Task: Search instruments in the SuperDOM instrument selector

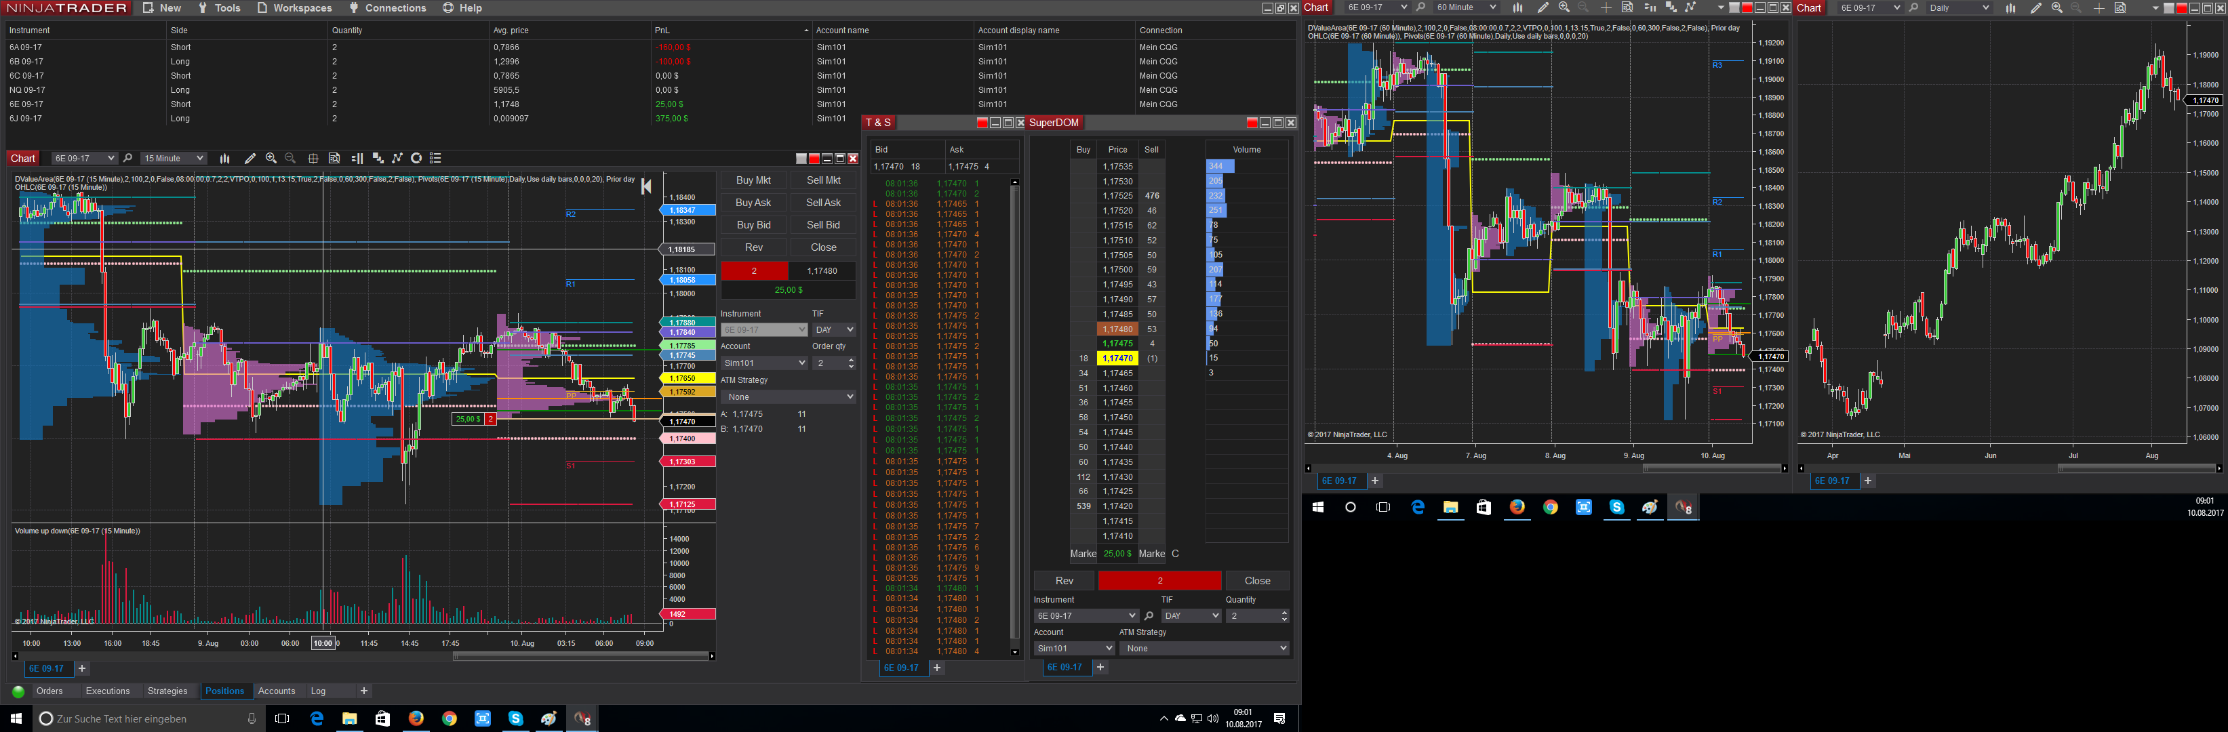Action: (1149, 616)
